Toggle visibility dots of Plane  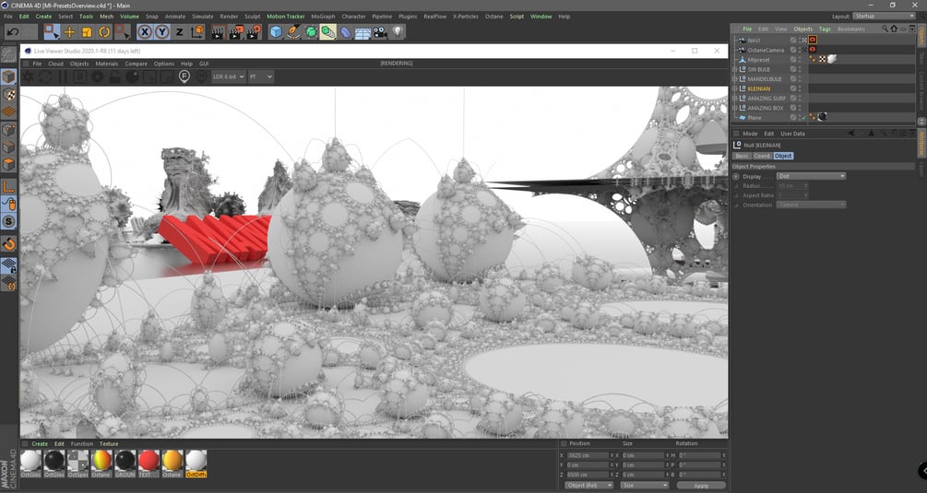click(x=800, y=118)
